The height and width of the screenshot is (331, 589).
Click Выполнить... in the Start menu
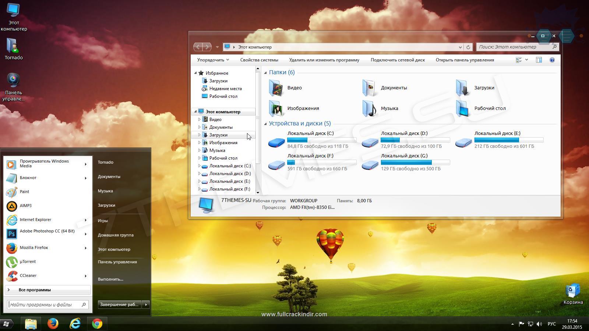tap(110, 279)
